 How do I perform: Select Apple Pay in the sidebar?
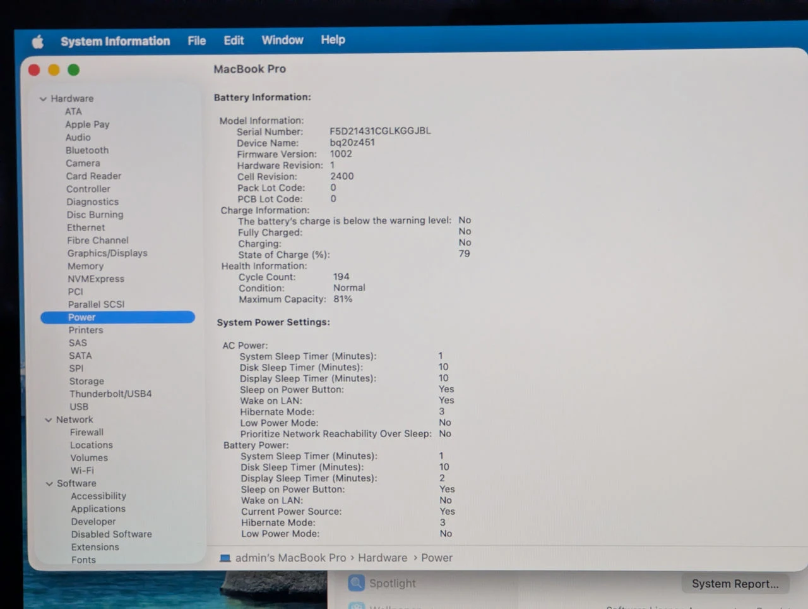tap(87, 124)
